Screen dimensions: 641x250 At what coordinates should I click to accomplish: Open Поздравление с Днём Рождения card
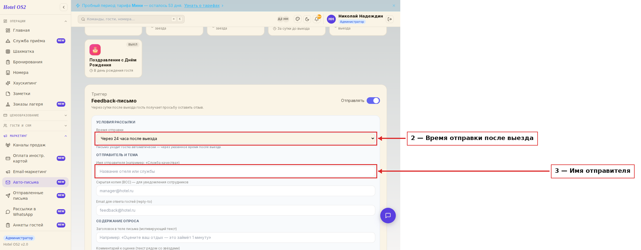(113, 58)
